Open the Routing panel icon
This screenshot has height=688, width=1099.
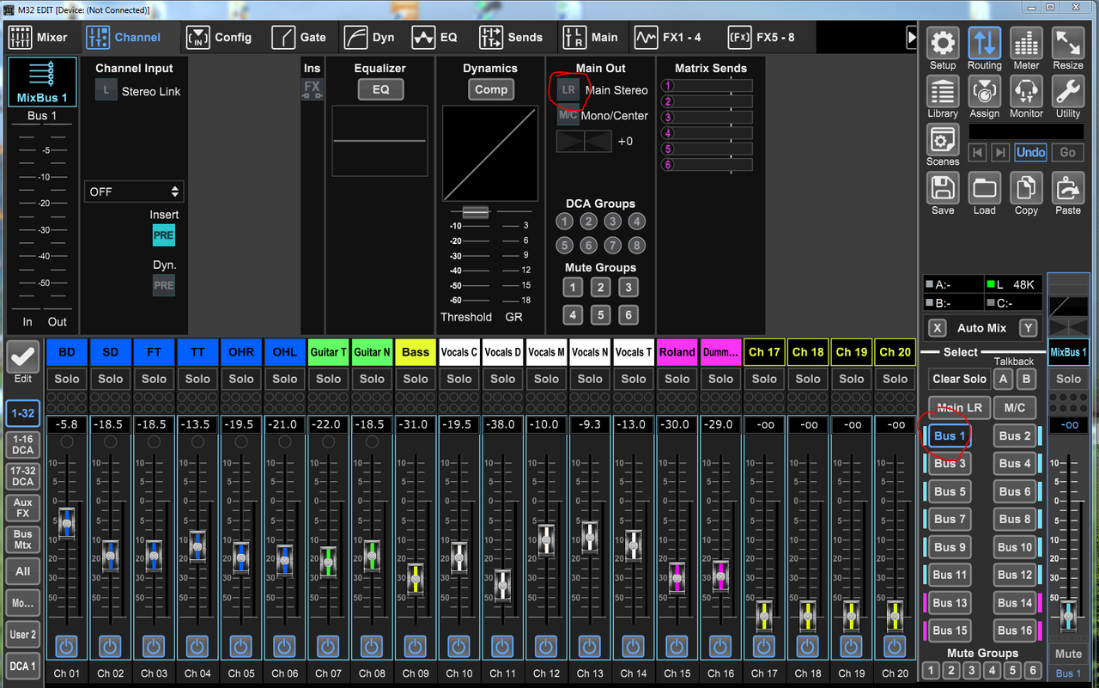coord(984,43)
